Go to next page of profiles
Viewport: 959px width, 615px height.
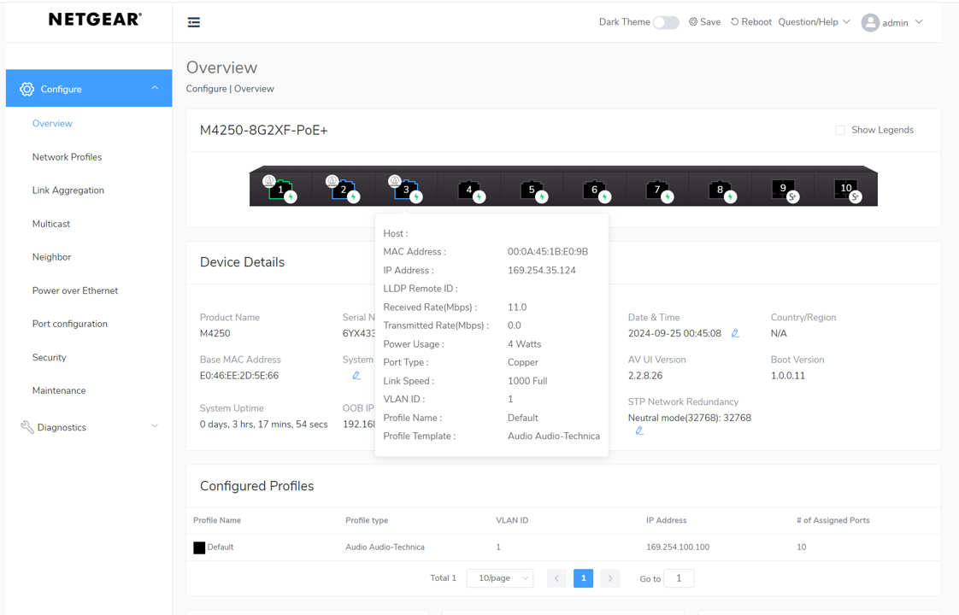point(609,578)
